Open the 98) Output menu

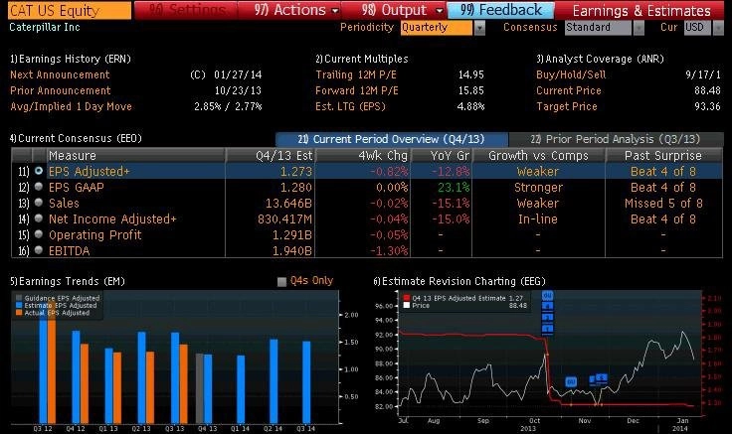pos(403,10)
